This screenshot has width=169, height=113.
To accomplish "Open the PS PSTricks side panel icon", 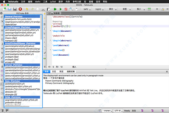I will point(2,84).
